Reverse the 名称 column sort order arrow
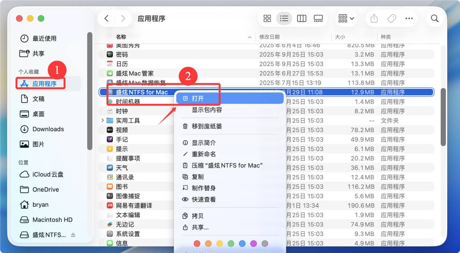The height and width of the screenshot is (253, 460). tap(249, 37)
